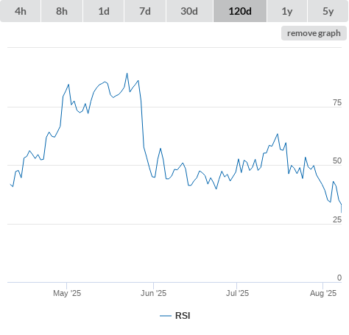Viewport: 349px width, 335px height.
Task: Select the 7d time range
Action: pyautogui.click(x=145, y=11)
